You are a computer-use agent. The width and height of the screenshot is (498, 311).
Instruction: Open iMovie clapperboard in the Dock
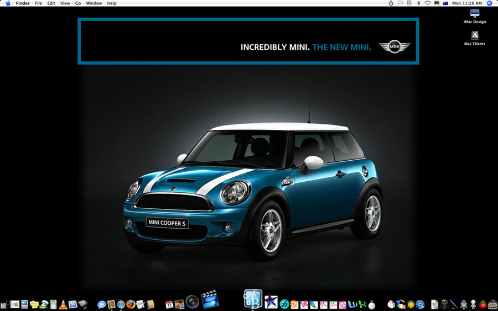(210, 299)
